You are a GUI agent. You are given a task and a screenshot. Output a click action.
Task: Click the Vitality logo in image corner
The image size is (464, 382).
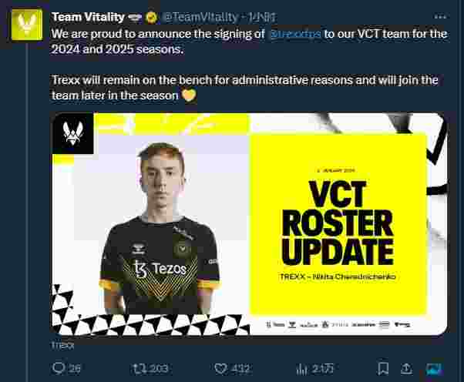tap(72, 133)
